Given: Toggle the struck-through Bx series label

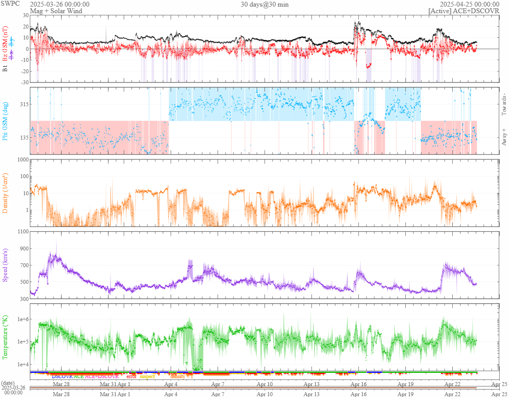Looking at the screenshot, I should click(x=12, y=55).
